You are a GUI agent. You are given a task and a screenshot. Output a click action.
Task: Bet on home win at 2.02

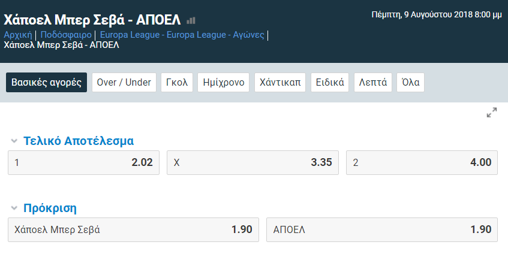click(x=83, y=162)
